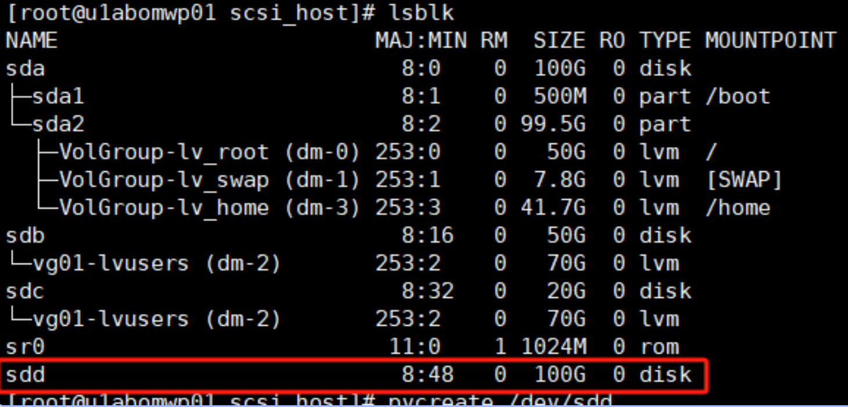Select the sdb disk entry

click(25, 236)
